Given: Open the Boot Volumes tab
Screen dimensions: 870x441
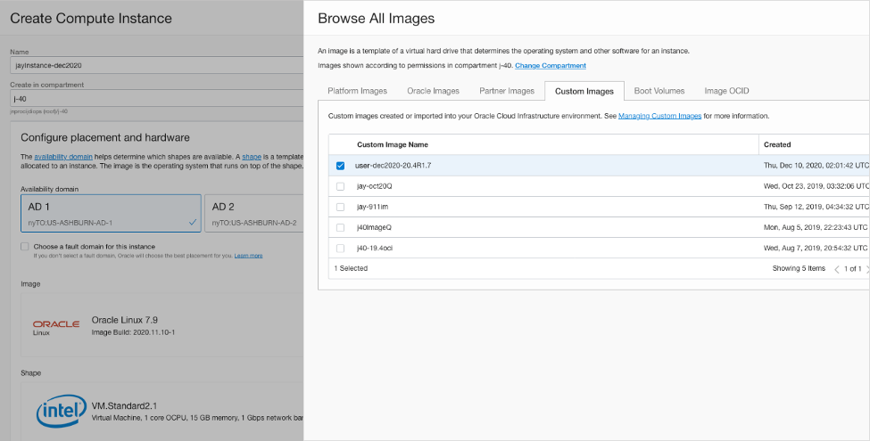Looking at the screenshot, I should point(659,91).
